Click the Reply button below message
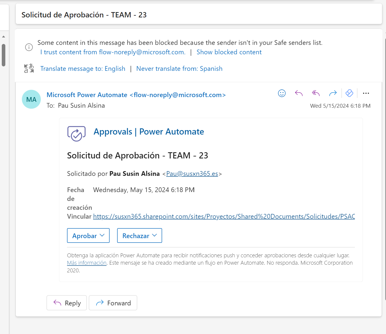Screen dimensions: 386x334 [x=67, y=303]
